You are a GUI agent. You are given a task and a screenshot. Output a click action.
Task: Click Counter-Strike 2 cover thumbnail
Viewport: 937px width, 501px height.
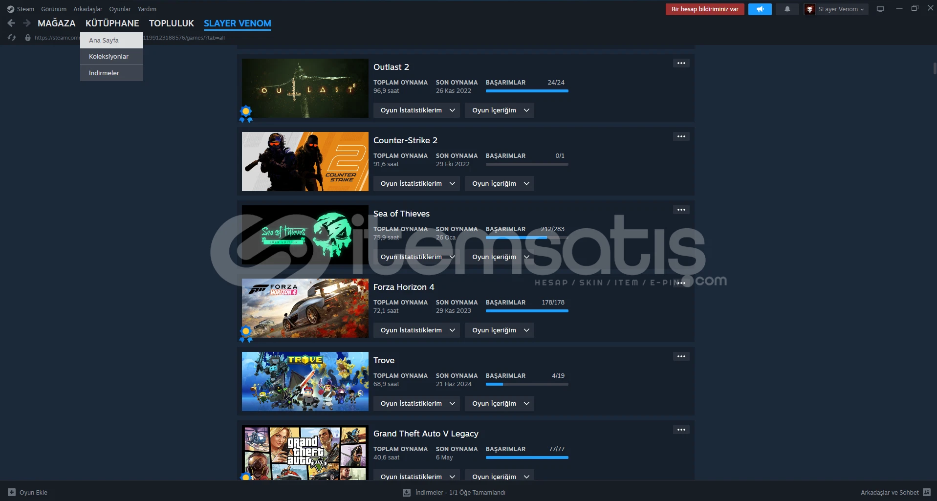305,161
